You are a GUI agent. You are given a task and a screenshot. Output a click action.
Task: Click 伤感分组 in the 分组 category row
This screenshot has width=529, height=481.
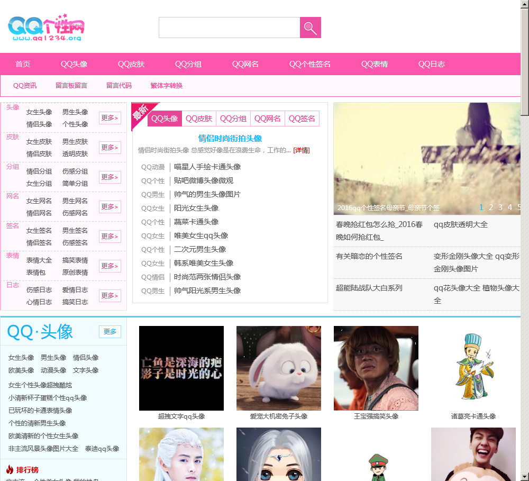[x=75, y=171]
